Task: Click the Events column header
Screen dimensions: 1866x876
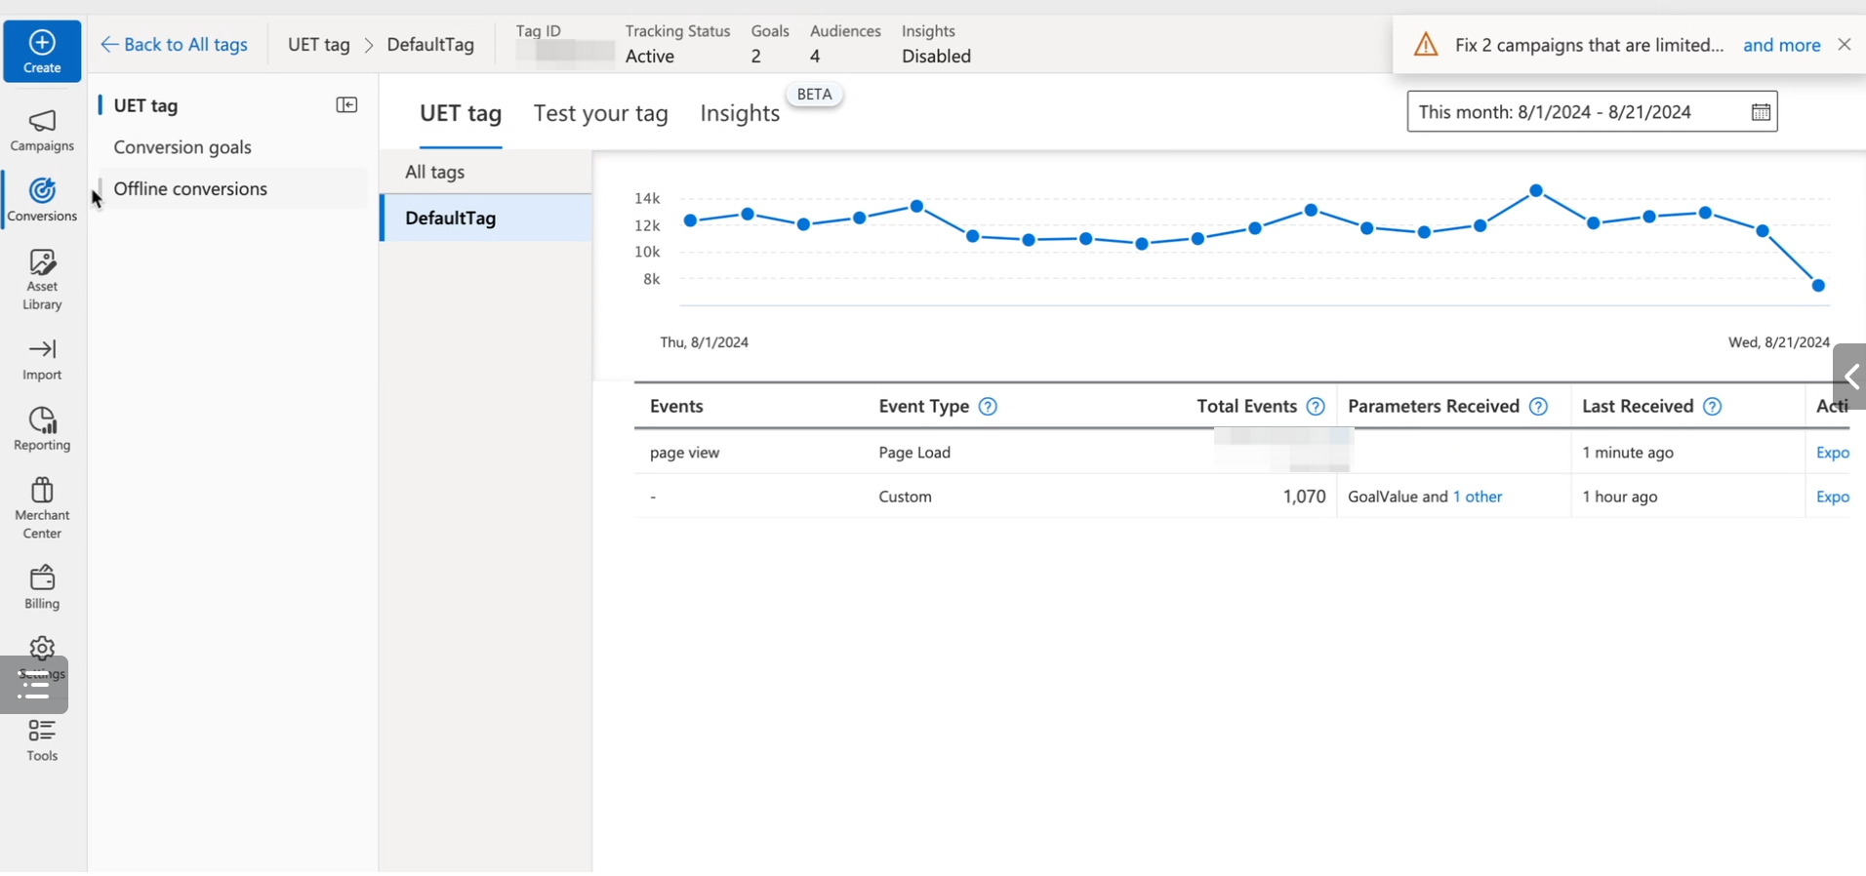Action: (676, 407)
